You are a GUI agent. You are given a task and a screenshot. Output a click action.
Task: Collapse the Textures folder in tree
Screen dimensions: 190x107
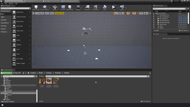3,85
